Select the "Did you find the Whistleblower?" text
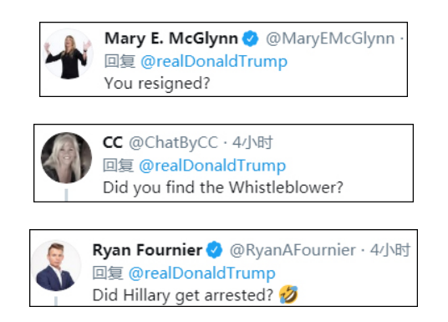Screen dimensions: 448x322 (223, 187)
